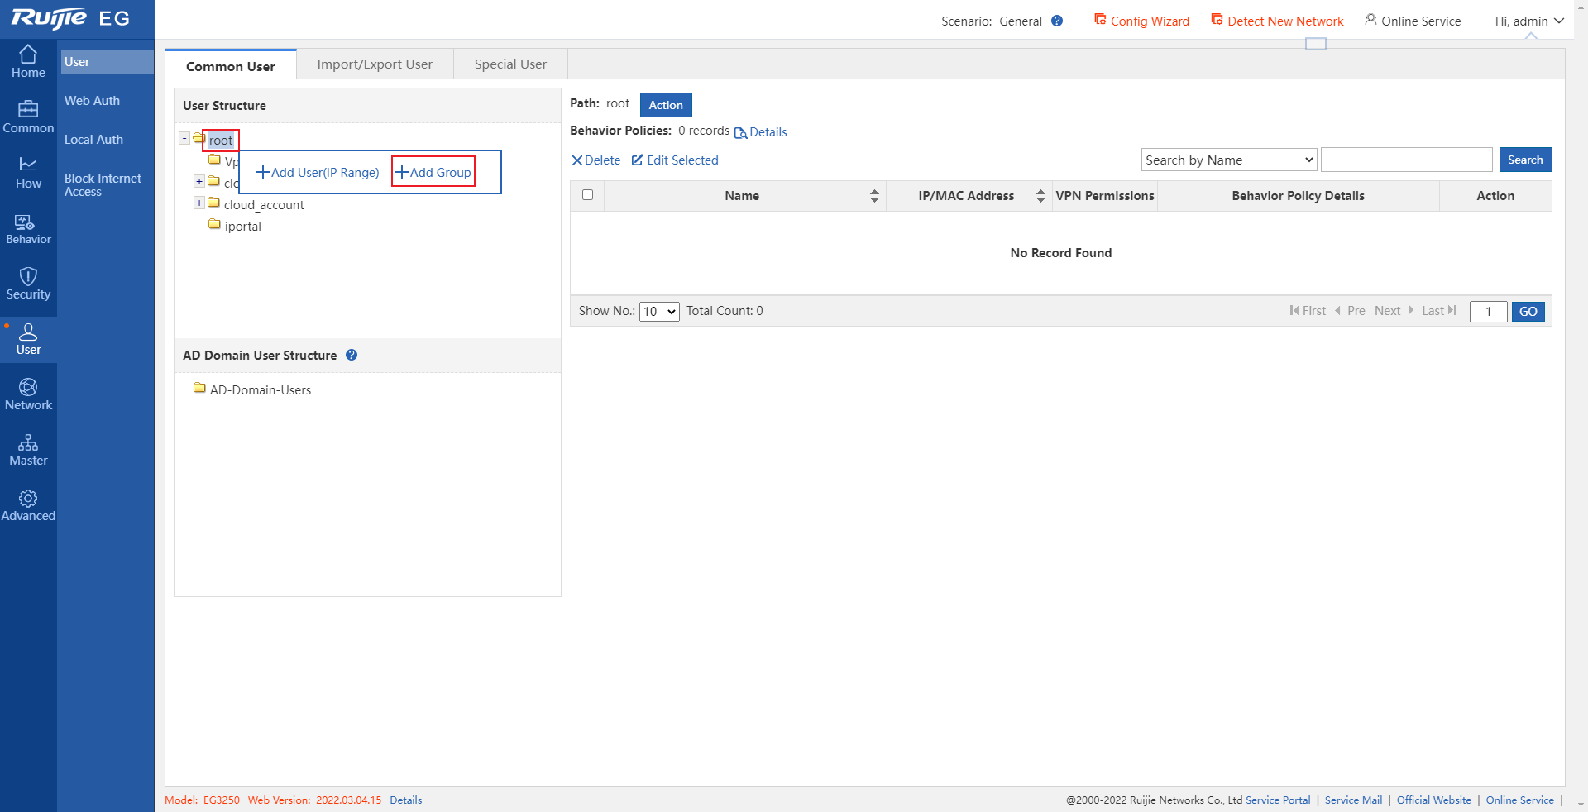Open the Show No. rows dropdown

658,312
